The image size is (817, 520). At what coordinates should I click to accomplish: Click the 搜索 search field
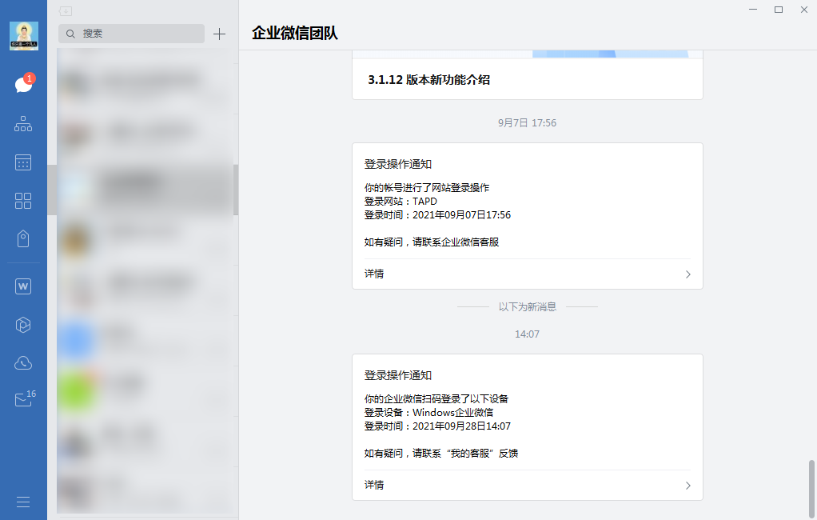point(132,34)
